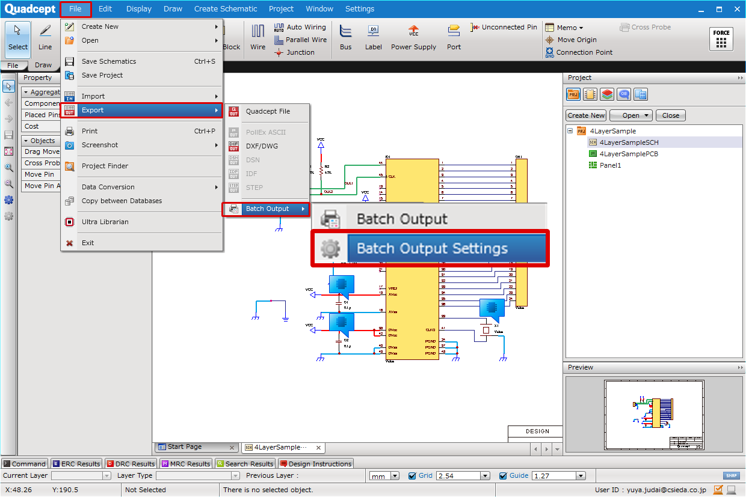Select the Label tool
This screenshot has width=746, height=497.
(x=374, y=37)
